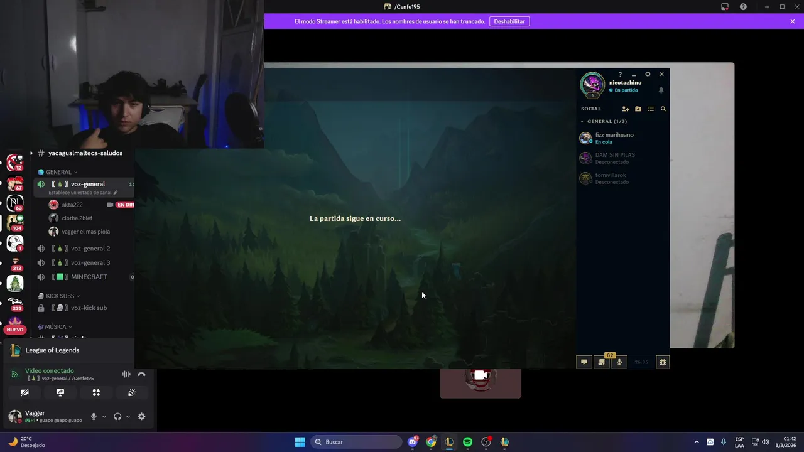Click the EN DIRECTO badge next to akta222
This screenshot has height=452, width=804.
[124, 205]
